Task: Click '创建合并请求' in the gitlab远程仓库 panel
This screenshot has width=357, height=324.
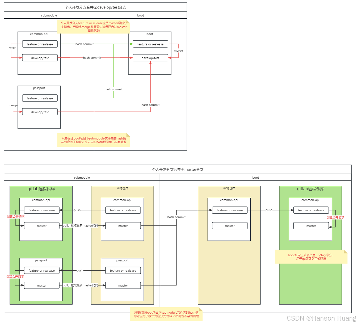Action: pos(335,217)
